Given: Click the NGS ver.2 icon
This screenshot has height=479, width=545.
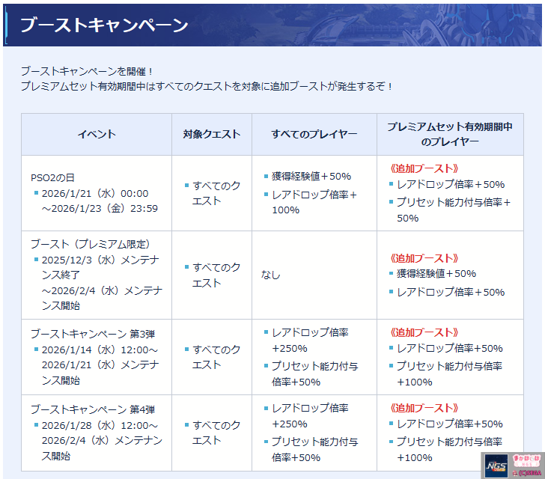Looking at the screenshot, I should [x=495, y=466].
